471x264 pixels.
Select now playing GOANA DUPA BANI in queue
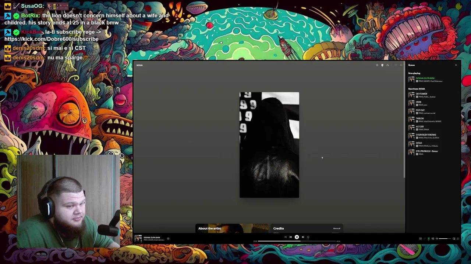pos(433,80)
